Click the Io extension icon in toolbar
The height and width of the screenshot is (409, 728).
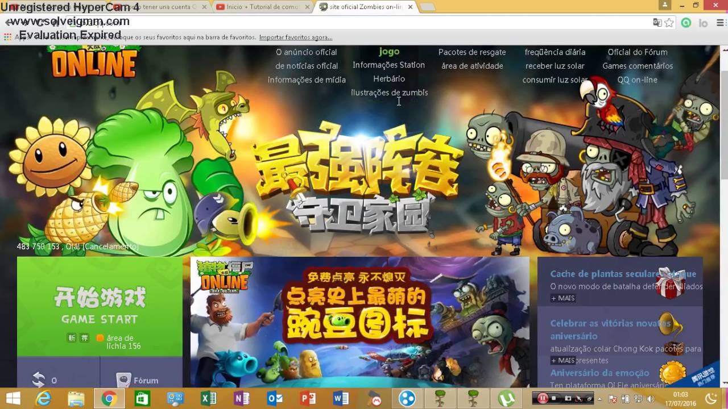tap(703, 23)
